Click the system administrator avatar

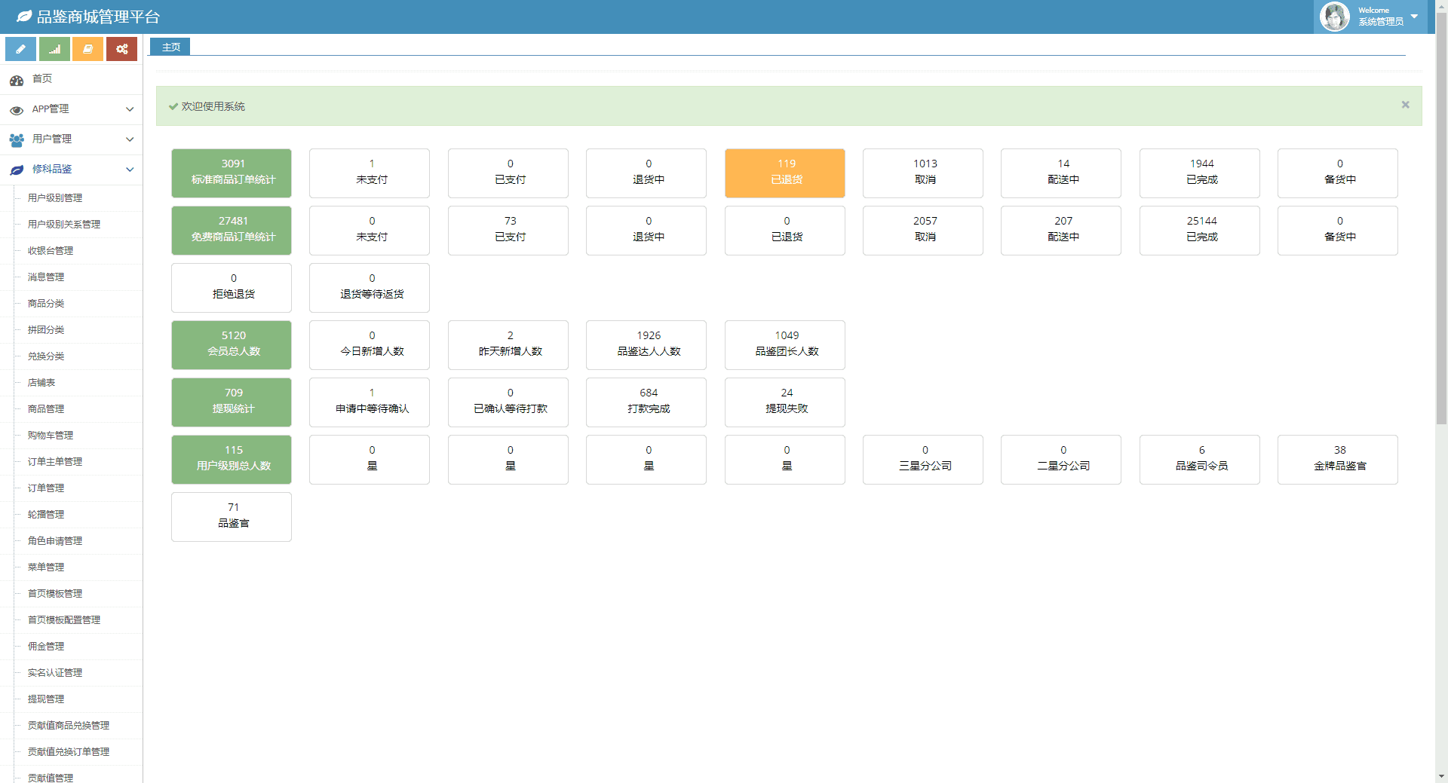[x=1334, y=17]
